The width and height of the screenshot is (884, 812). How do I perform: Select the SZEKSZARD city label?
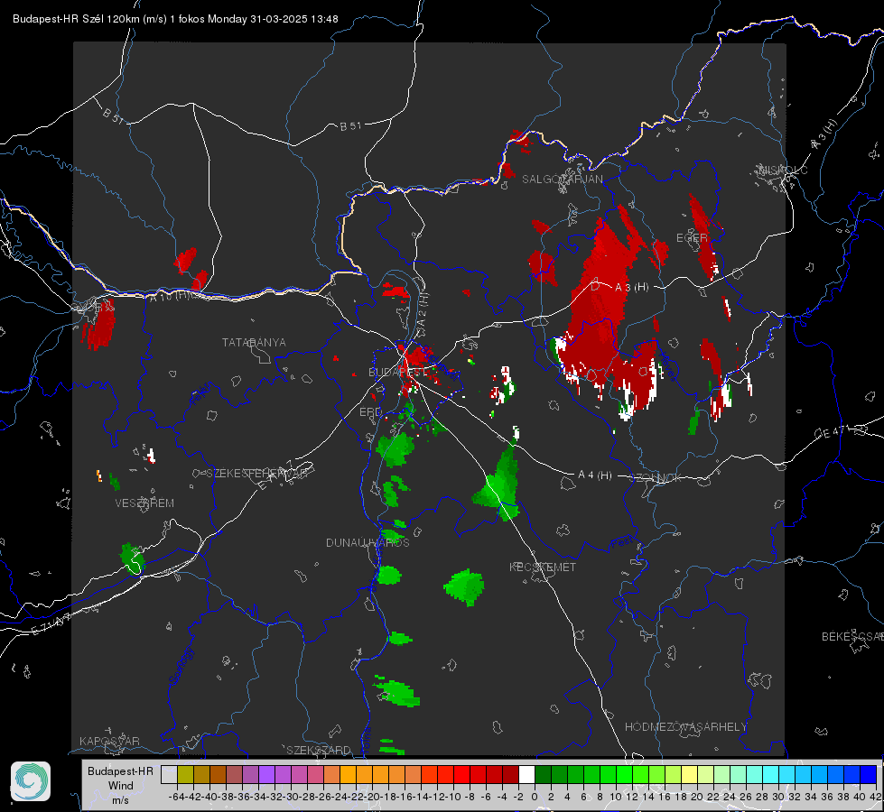[319, 750]
